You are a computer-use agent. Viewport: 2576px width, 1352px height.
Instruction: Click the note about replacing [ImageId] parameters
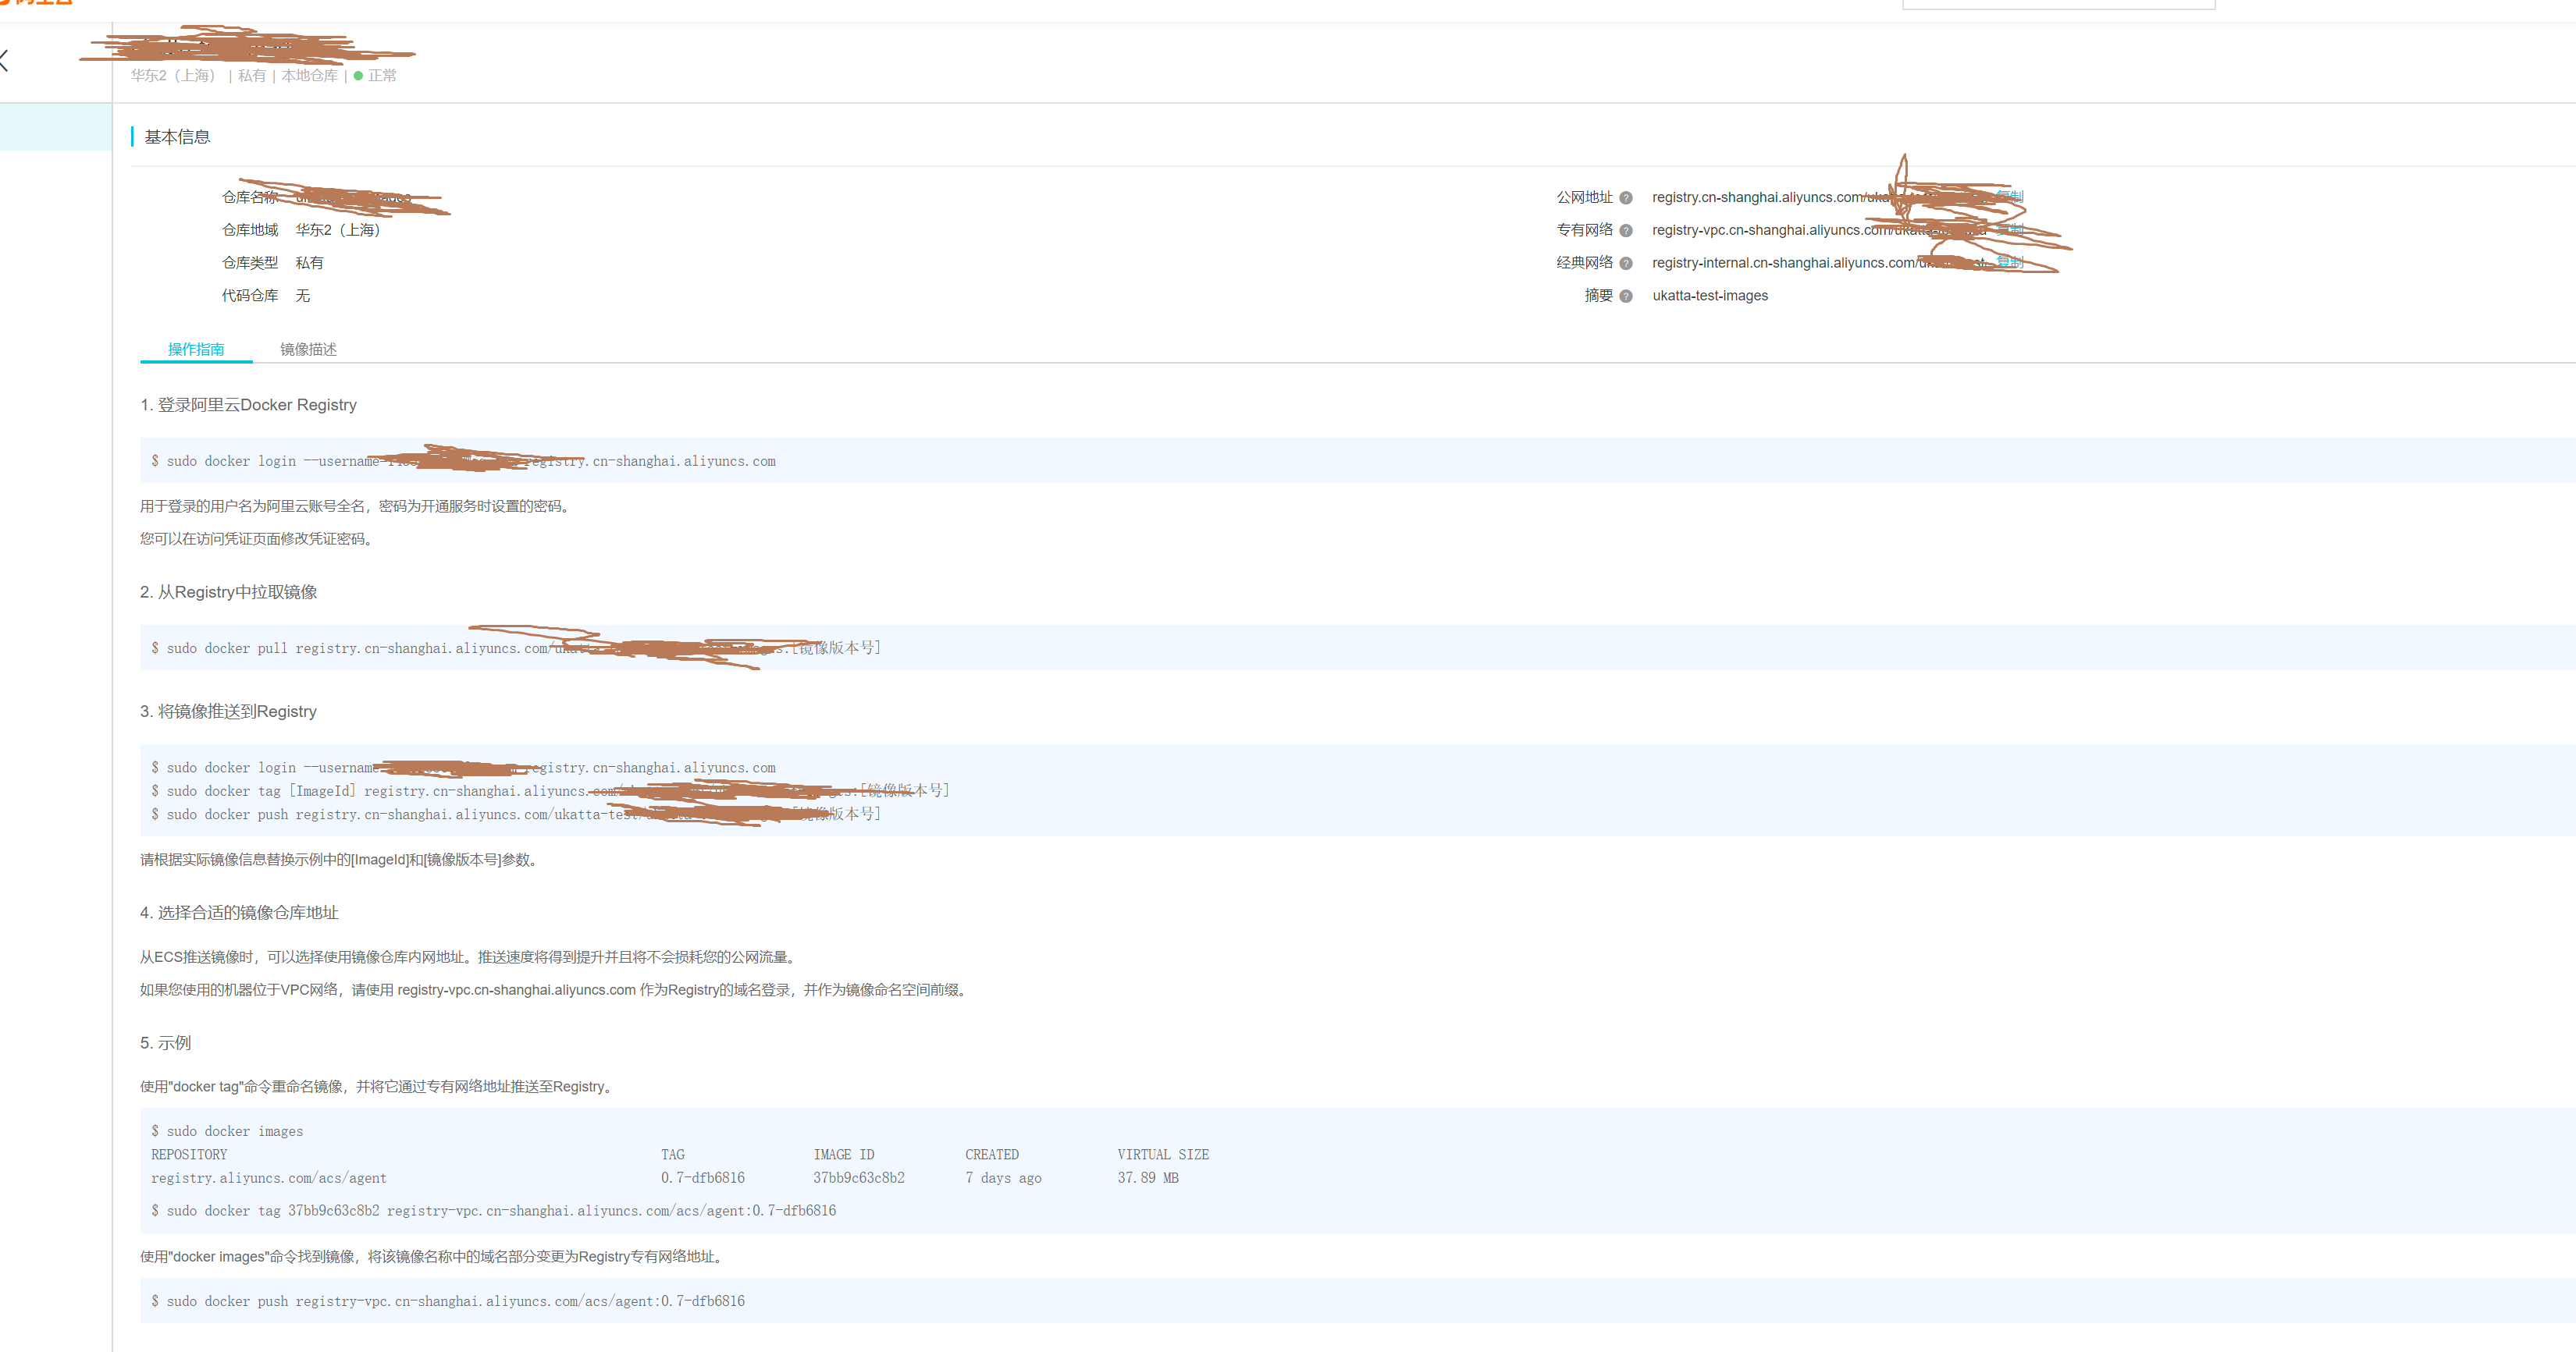tap(341, 860)
